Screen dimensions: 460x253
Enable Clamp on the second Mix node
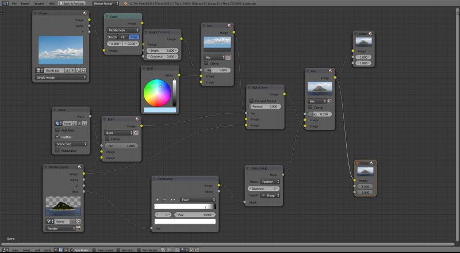tap(310, 108)
